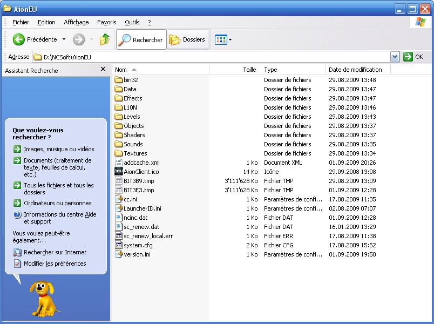Viewport: 434px width, 324px height.
Task: Select the Shaders folder icon
Action: coord(119,135)
